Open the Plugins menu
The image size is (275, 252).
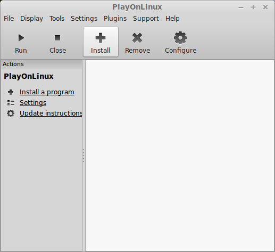point(115,19)
